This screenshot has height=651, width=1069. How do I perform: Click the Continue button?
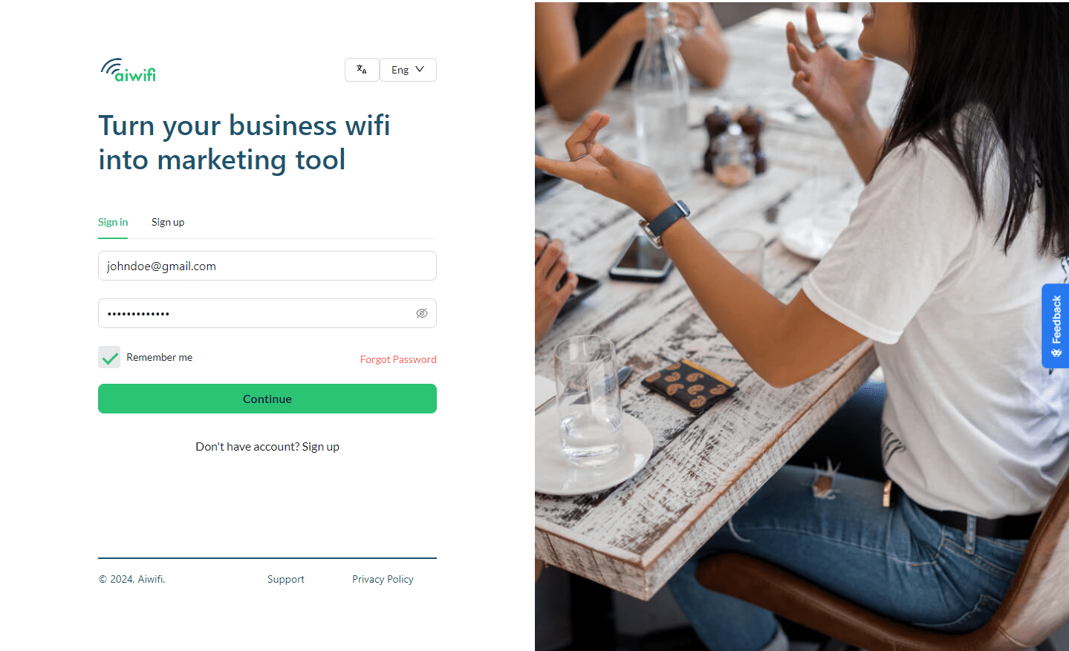(x=267, y=399)
